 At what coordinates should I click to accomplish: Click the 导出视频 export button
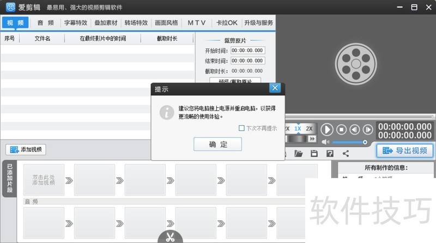point(404,151)
